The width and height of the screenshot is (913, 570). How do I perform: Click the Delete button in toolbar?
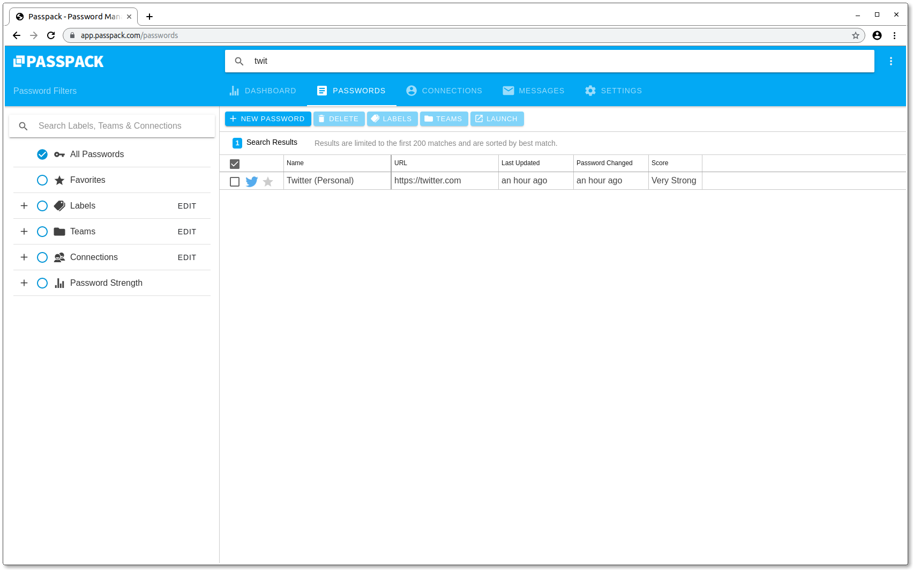coord(339,119)
